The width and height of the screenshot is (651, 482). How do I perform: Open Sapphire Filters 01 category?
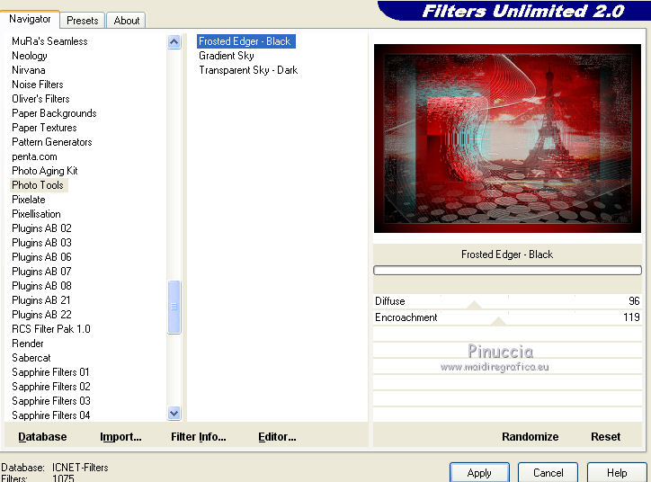[x=50, y=372]
